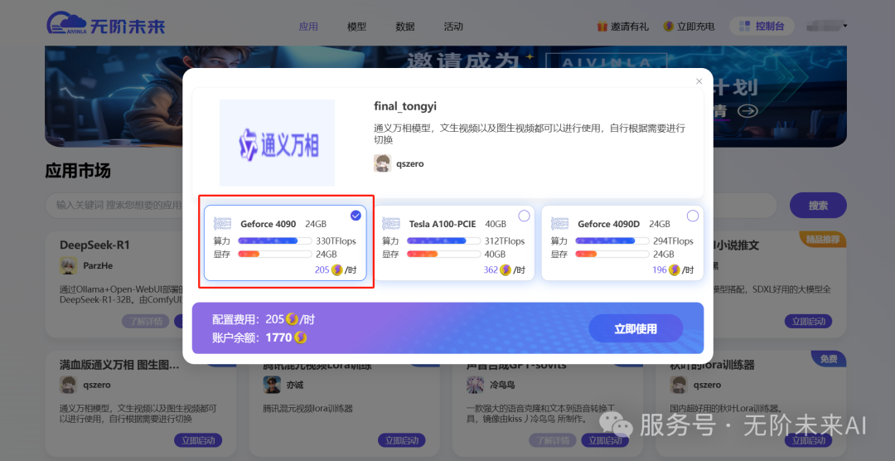The image size is (895, 461).
Task: Click the final_tongyi title text
Action: 405,106
